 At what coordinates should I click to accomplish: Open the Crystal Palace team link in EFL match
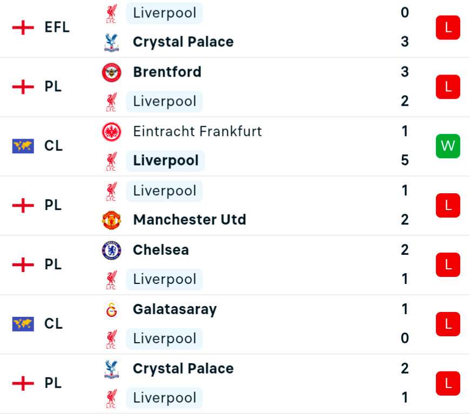click(x=183, y=42)
